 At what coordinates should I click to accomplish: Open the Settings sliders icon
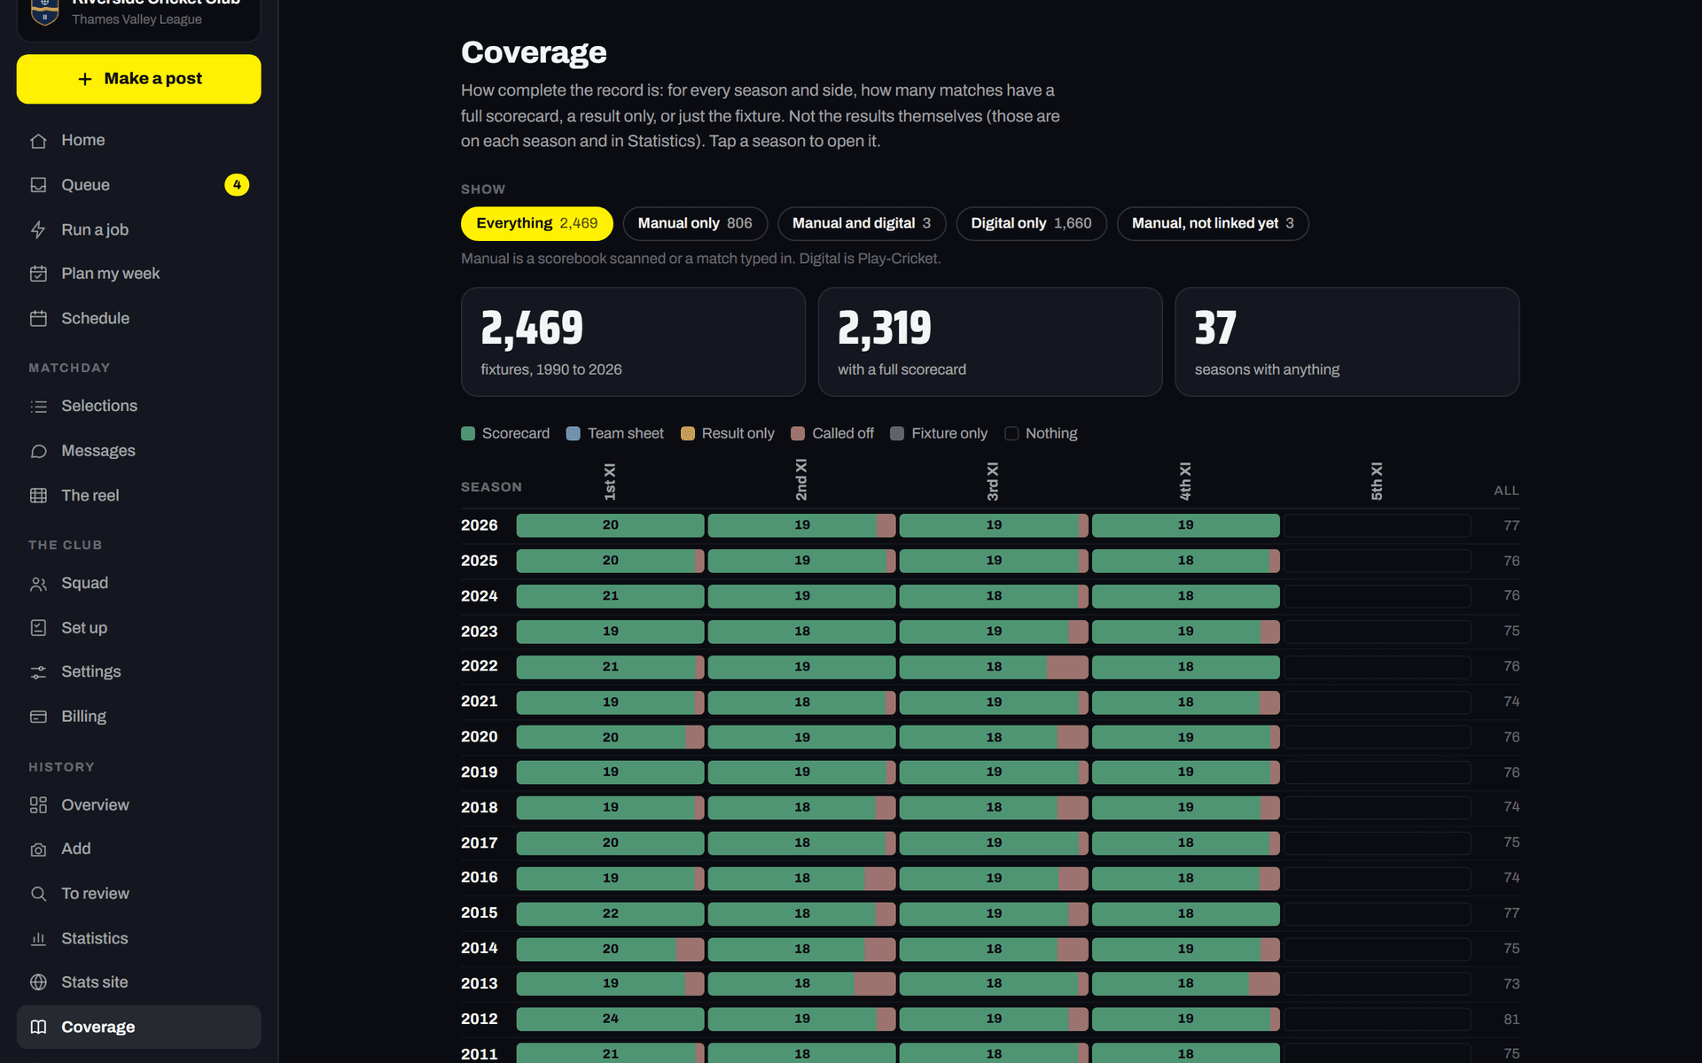tap(38, 672)
